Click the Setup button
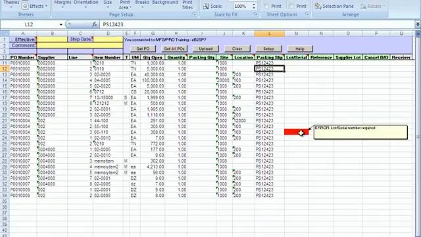This screenshot has width=421, height=237. (268, 49)
